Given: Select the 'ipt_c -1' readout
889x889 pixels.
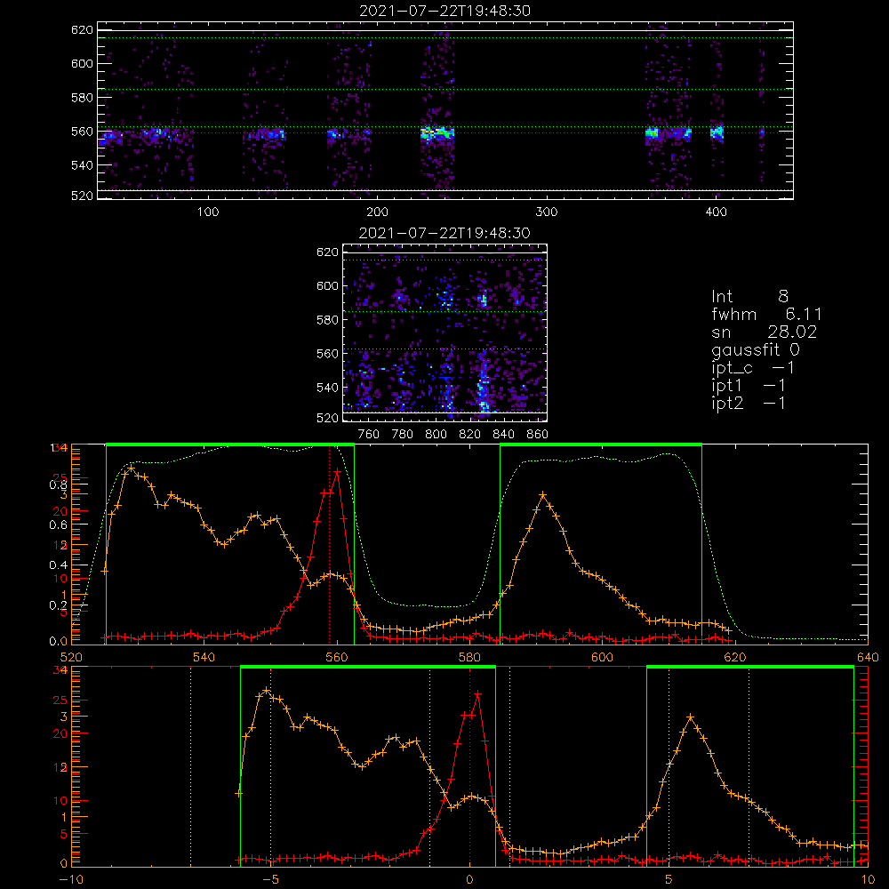Looking at the screenshot, I should click(753, 367).
